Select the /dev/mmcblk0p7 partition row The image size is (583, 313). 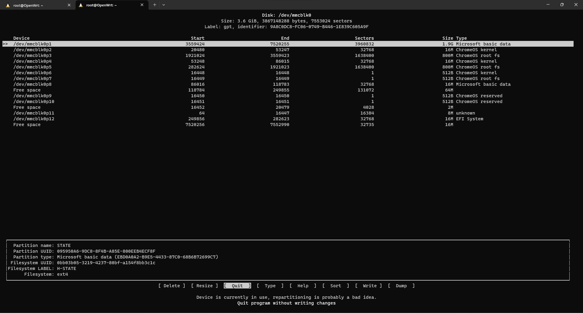pos(288,78)
